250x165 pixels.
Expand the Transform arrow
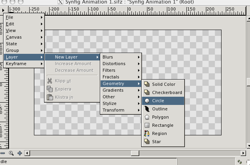[x=139, y=110]
